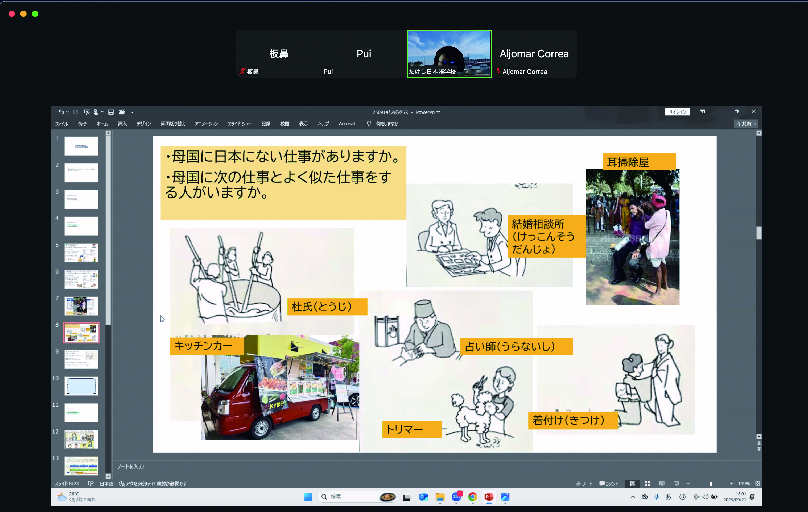The image size is (808, 512).
Task: Open the customize Quick Access Toolbar dropdown
Action: tap(132, 112)
